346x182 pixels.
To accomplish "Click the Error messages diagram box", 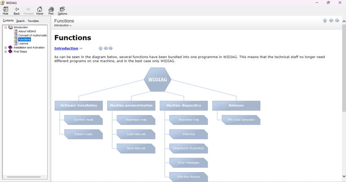I will click(188, 163).
